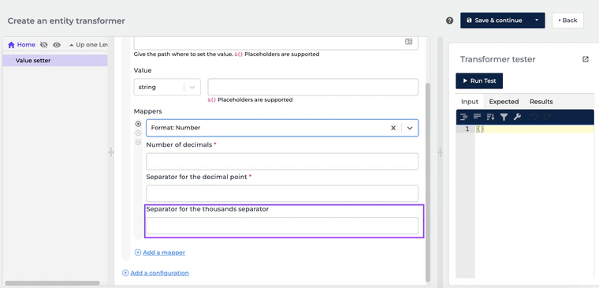Go up one level
Screen dimensions: 599x288
(x=88, y=45)
